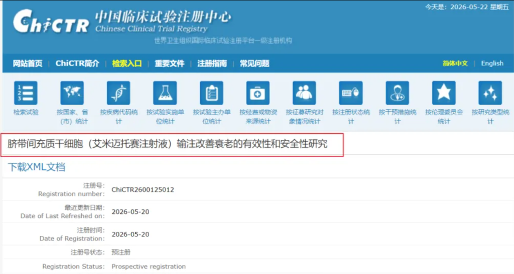Click 按注册状态统计 label
514x274 pixels.
tap(351, 117)
